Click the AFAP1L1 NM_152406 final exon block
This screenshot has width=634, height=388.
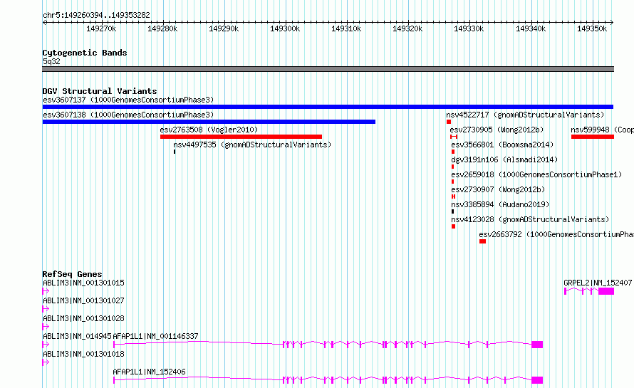[x=537, y=380]
